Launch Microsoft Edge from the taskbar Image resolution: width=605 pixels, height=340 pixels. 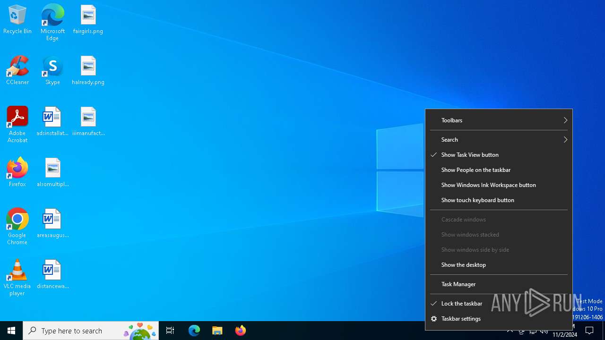click(194, 331)
